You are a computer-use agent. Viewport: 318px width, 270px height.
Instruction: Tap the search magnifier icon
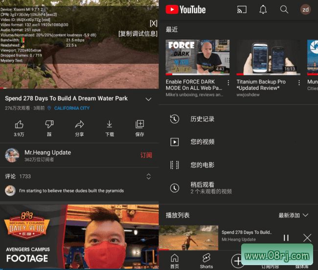click(x=284, y=9)
